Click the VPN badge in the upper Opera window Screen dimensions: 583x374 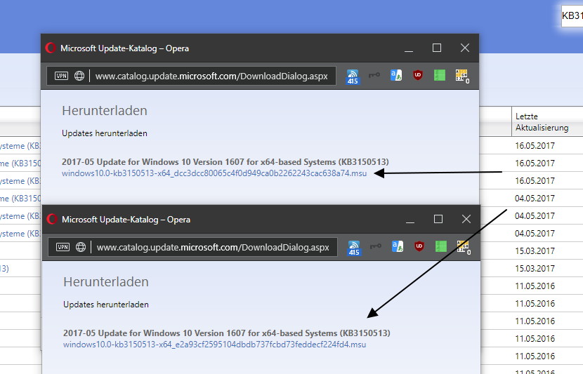tap(61, 76)
